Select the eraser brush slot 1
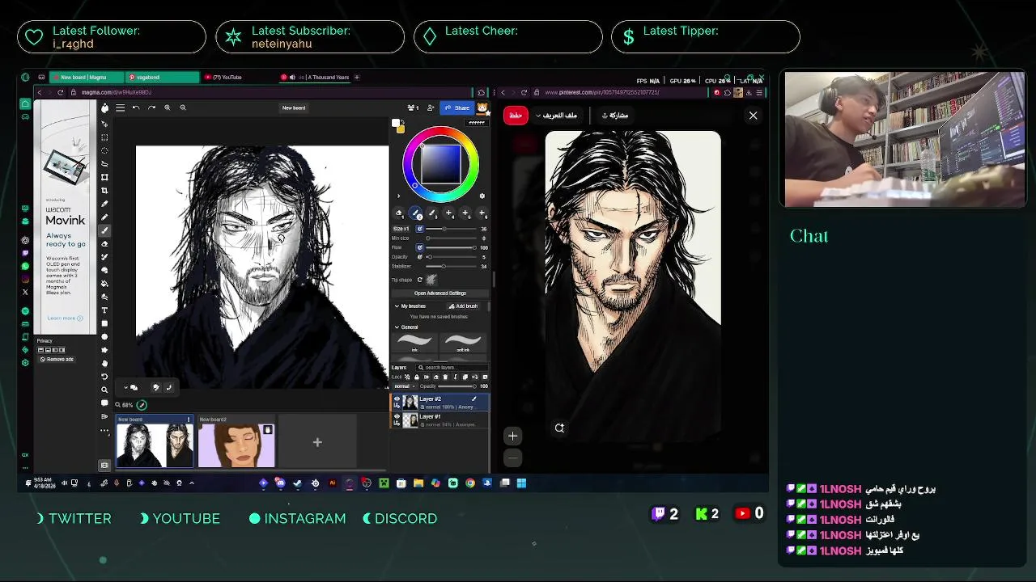The width and height of the screenshot is (1036, 582). coord(399,213)
